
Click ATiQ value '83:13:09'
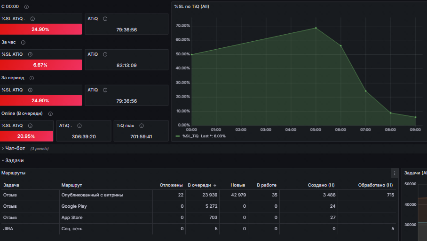[127, 65]
